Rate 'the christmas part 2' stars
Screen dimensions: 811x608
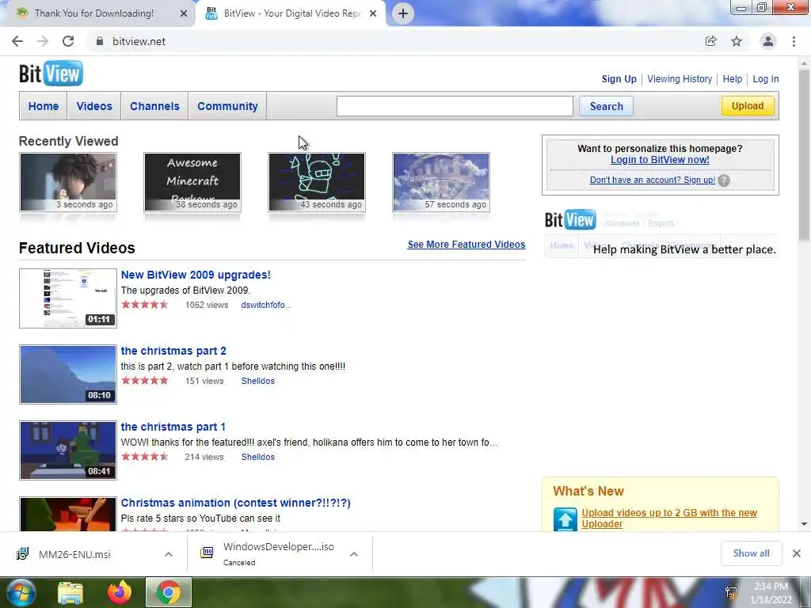[145, 381]
